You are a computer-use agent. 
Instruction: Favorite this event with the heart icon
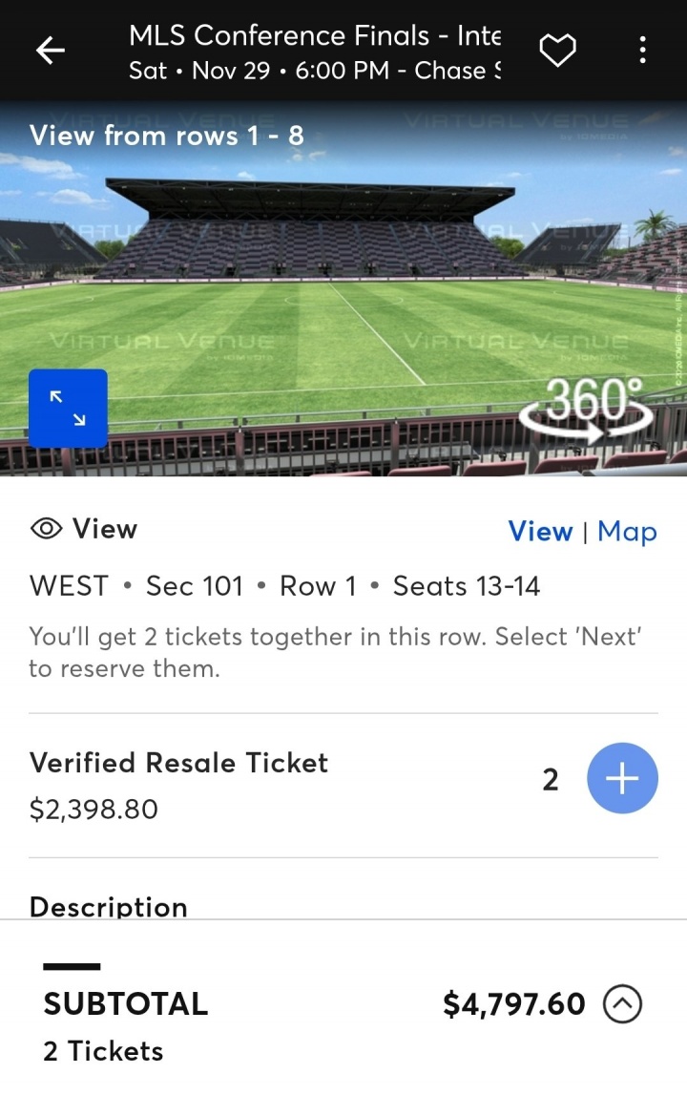[x=558, y=51]
